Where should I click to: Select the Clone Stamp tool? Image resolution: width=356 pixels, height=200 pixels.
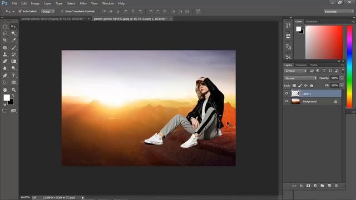click(5, 54)
